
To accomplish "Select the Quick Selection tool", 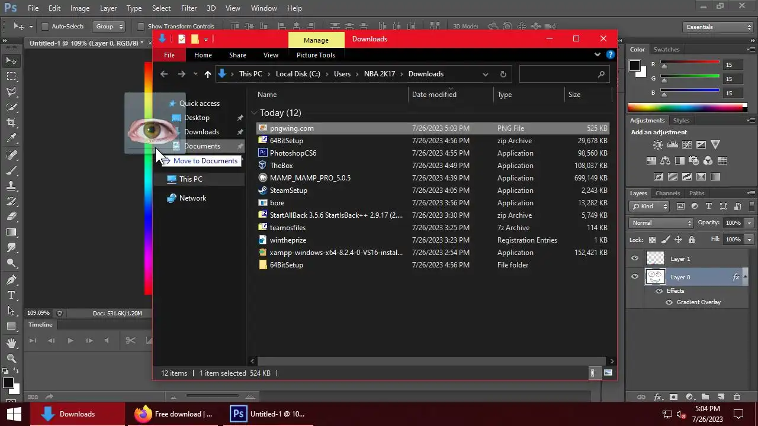I will pyautogui.click(x=11, y=107).
